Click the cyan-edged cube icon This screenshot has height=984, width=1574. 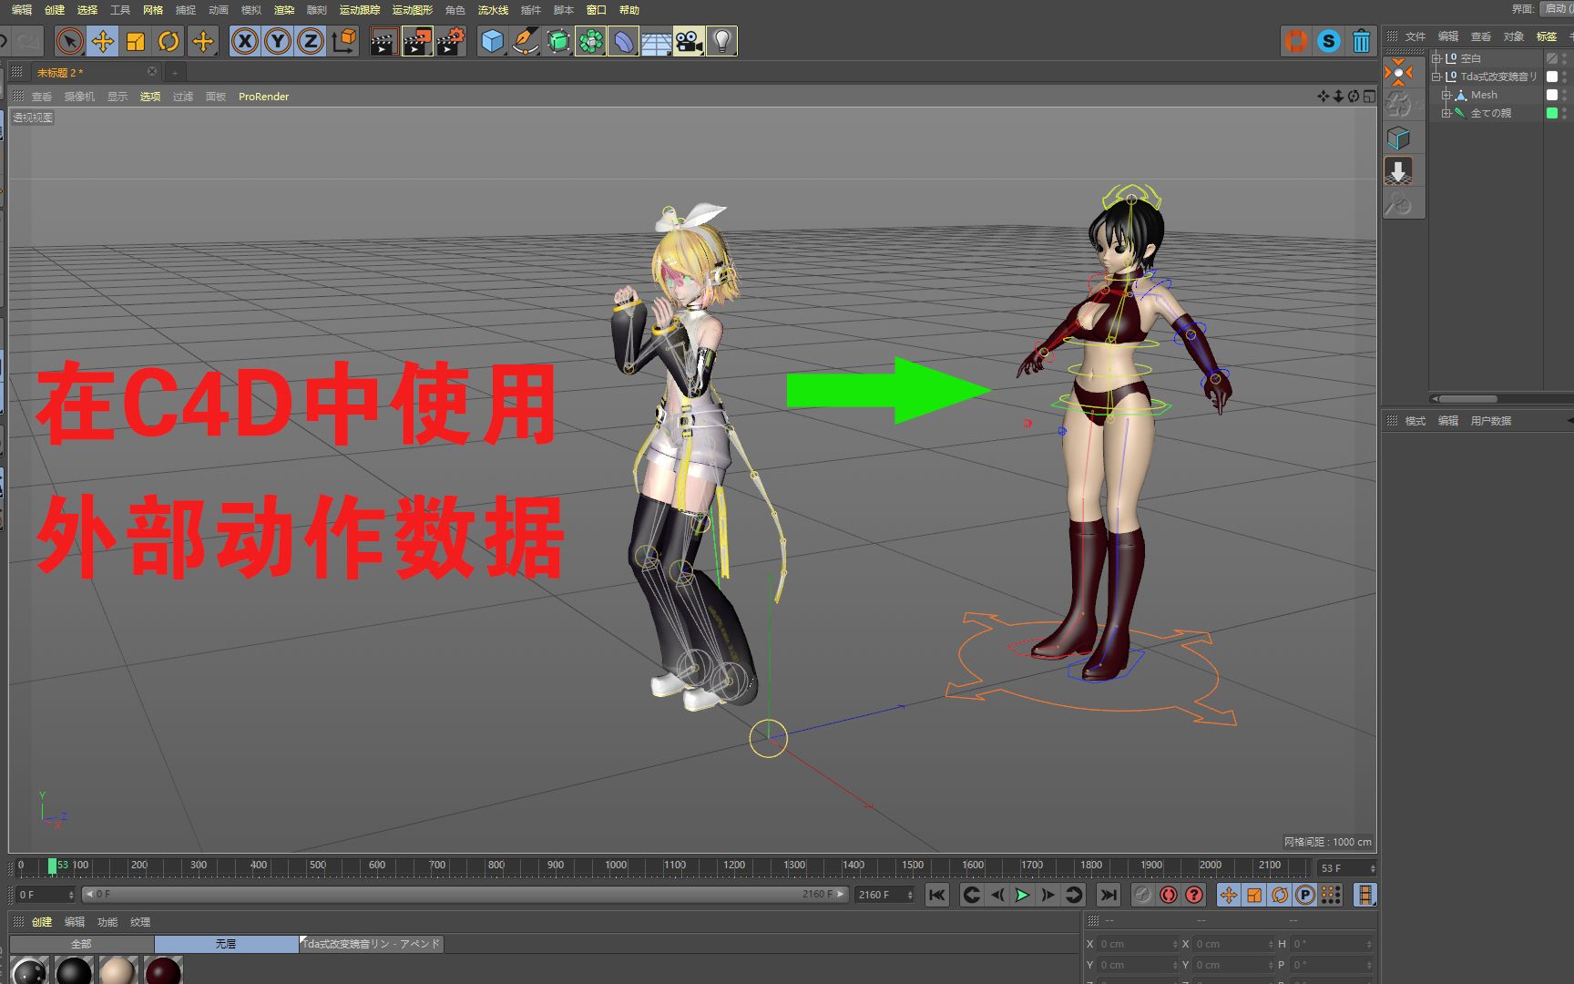click(x=1399, y=138)
